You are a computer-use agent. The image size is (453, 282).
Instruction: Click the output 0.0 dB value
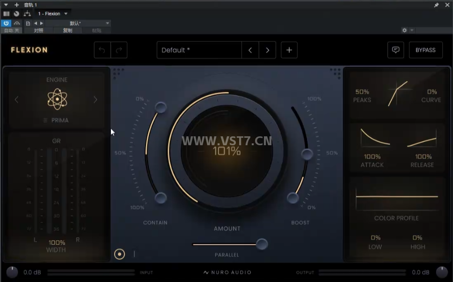click(x=421, y=273)
